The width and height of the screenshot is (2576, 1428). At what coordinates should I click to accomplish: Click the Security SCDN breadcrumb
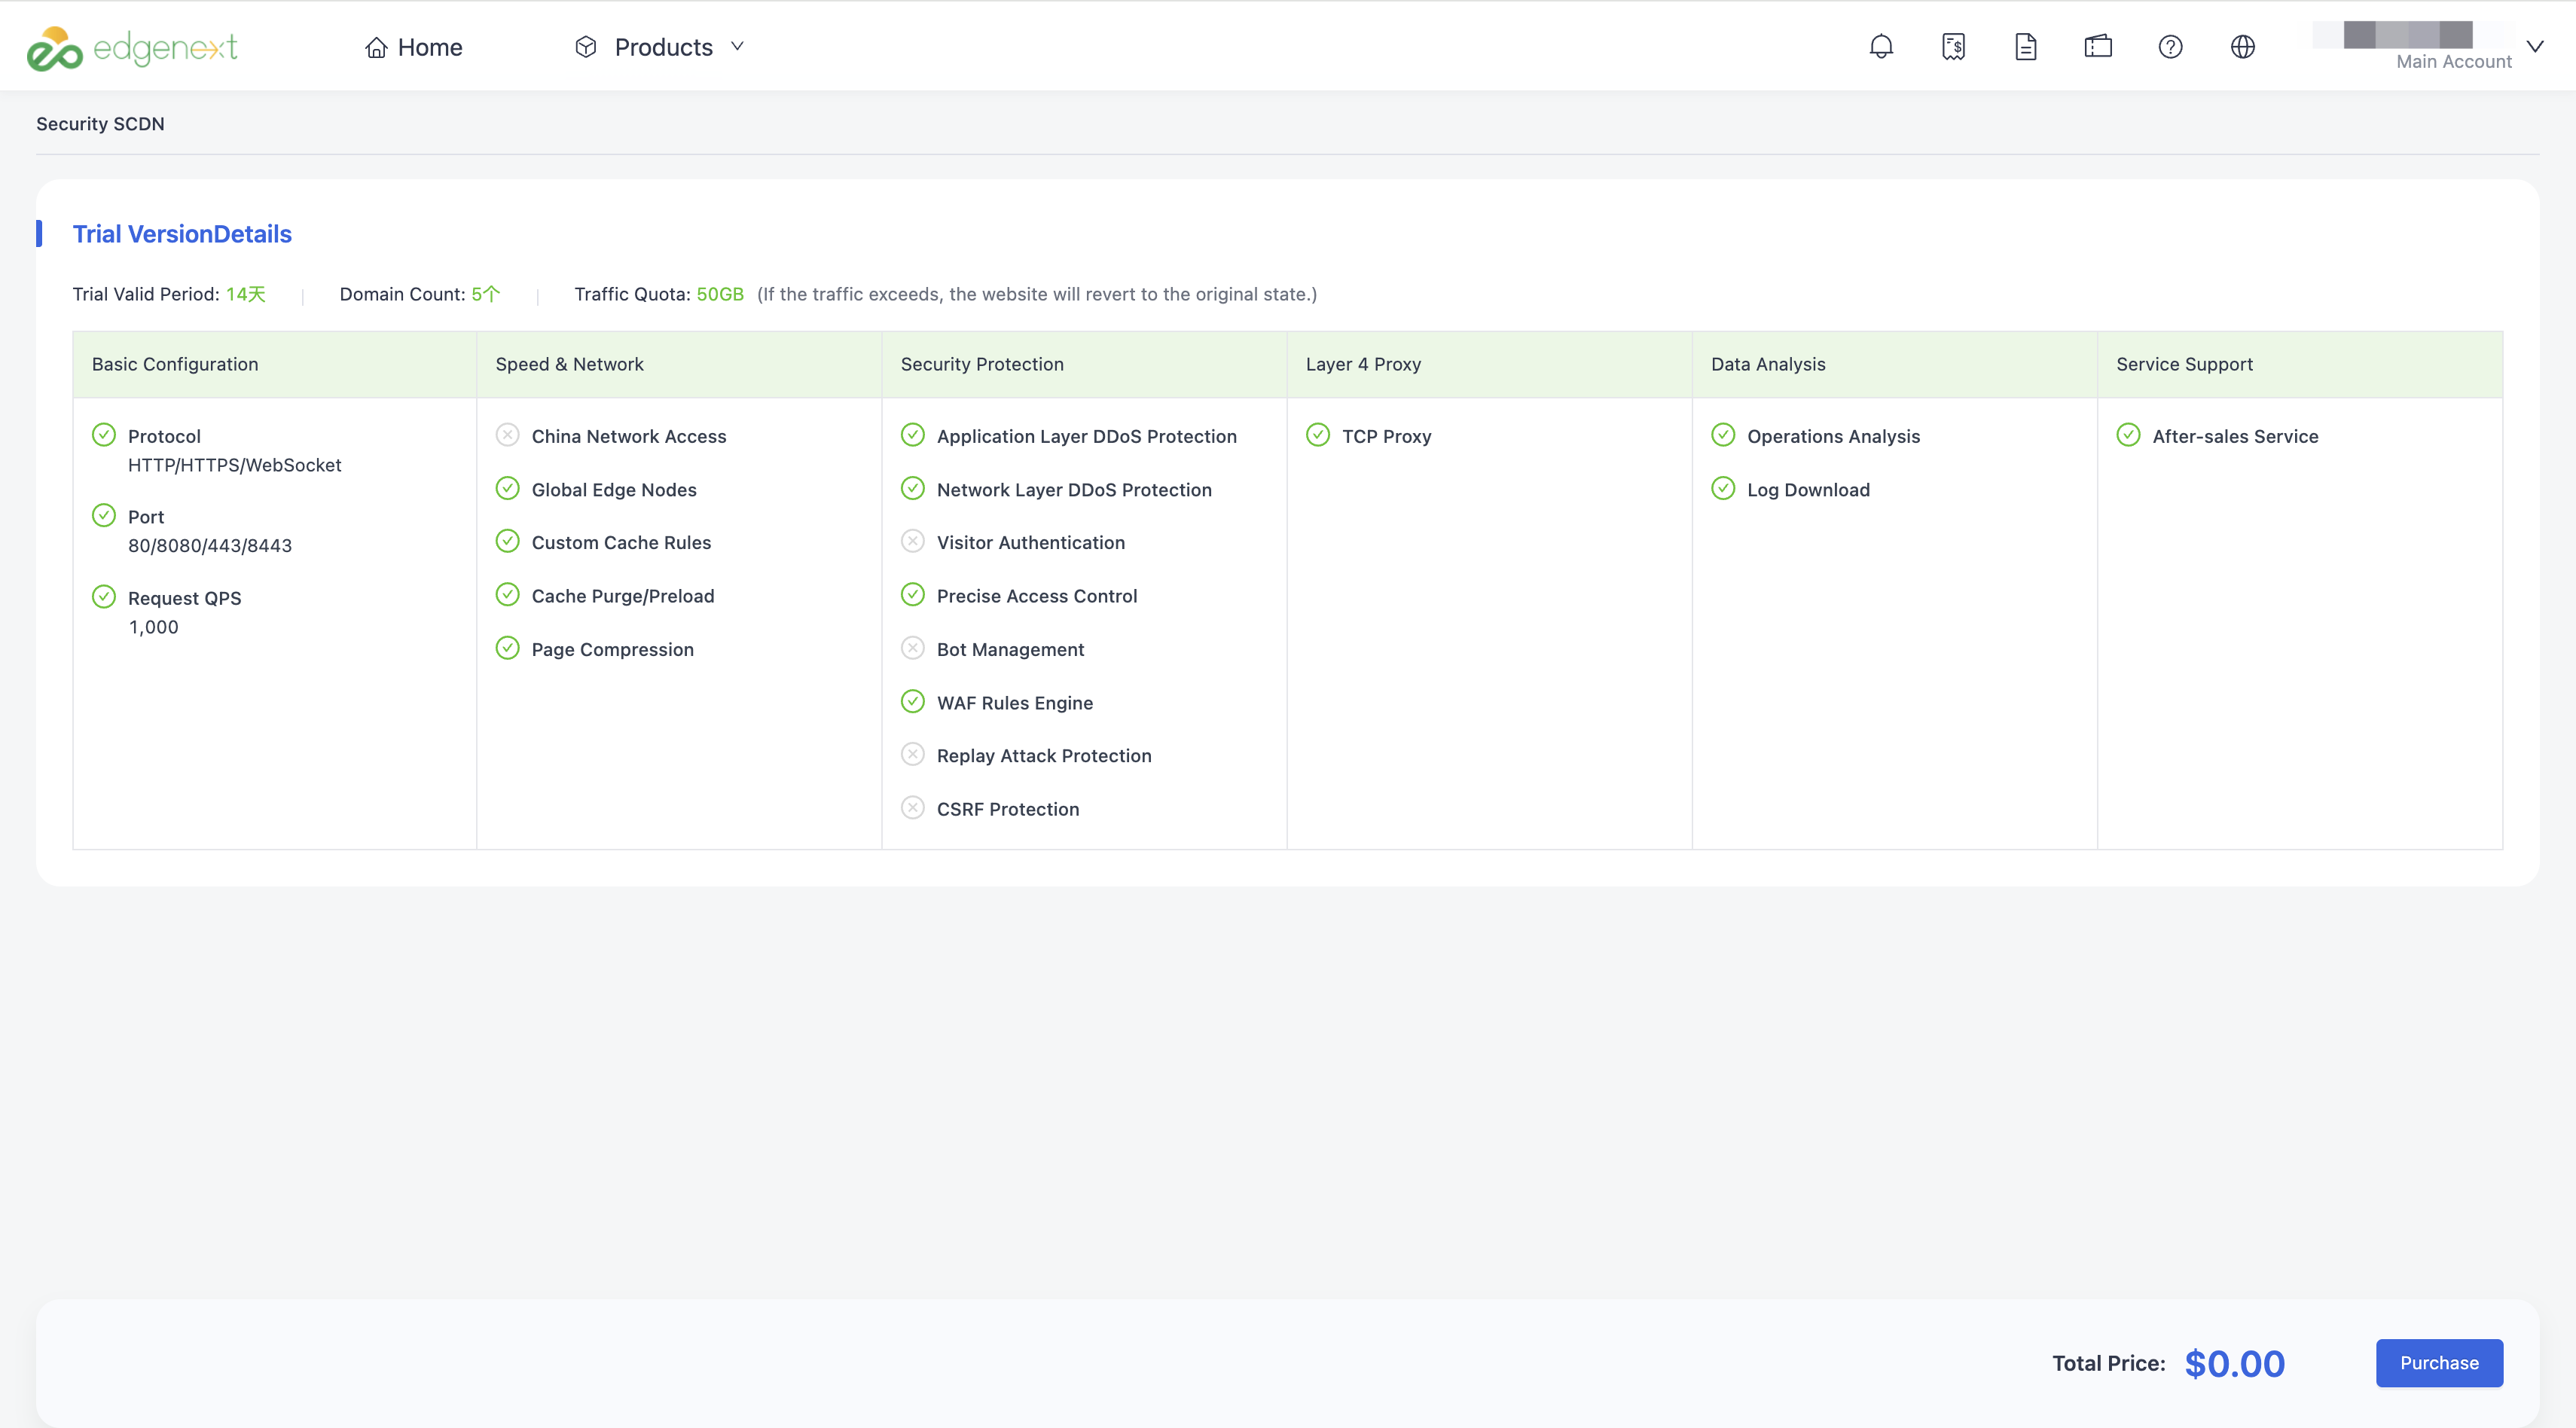coord(100,124)
